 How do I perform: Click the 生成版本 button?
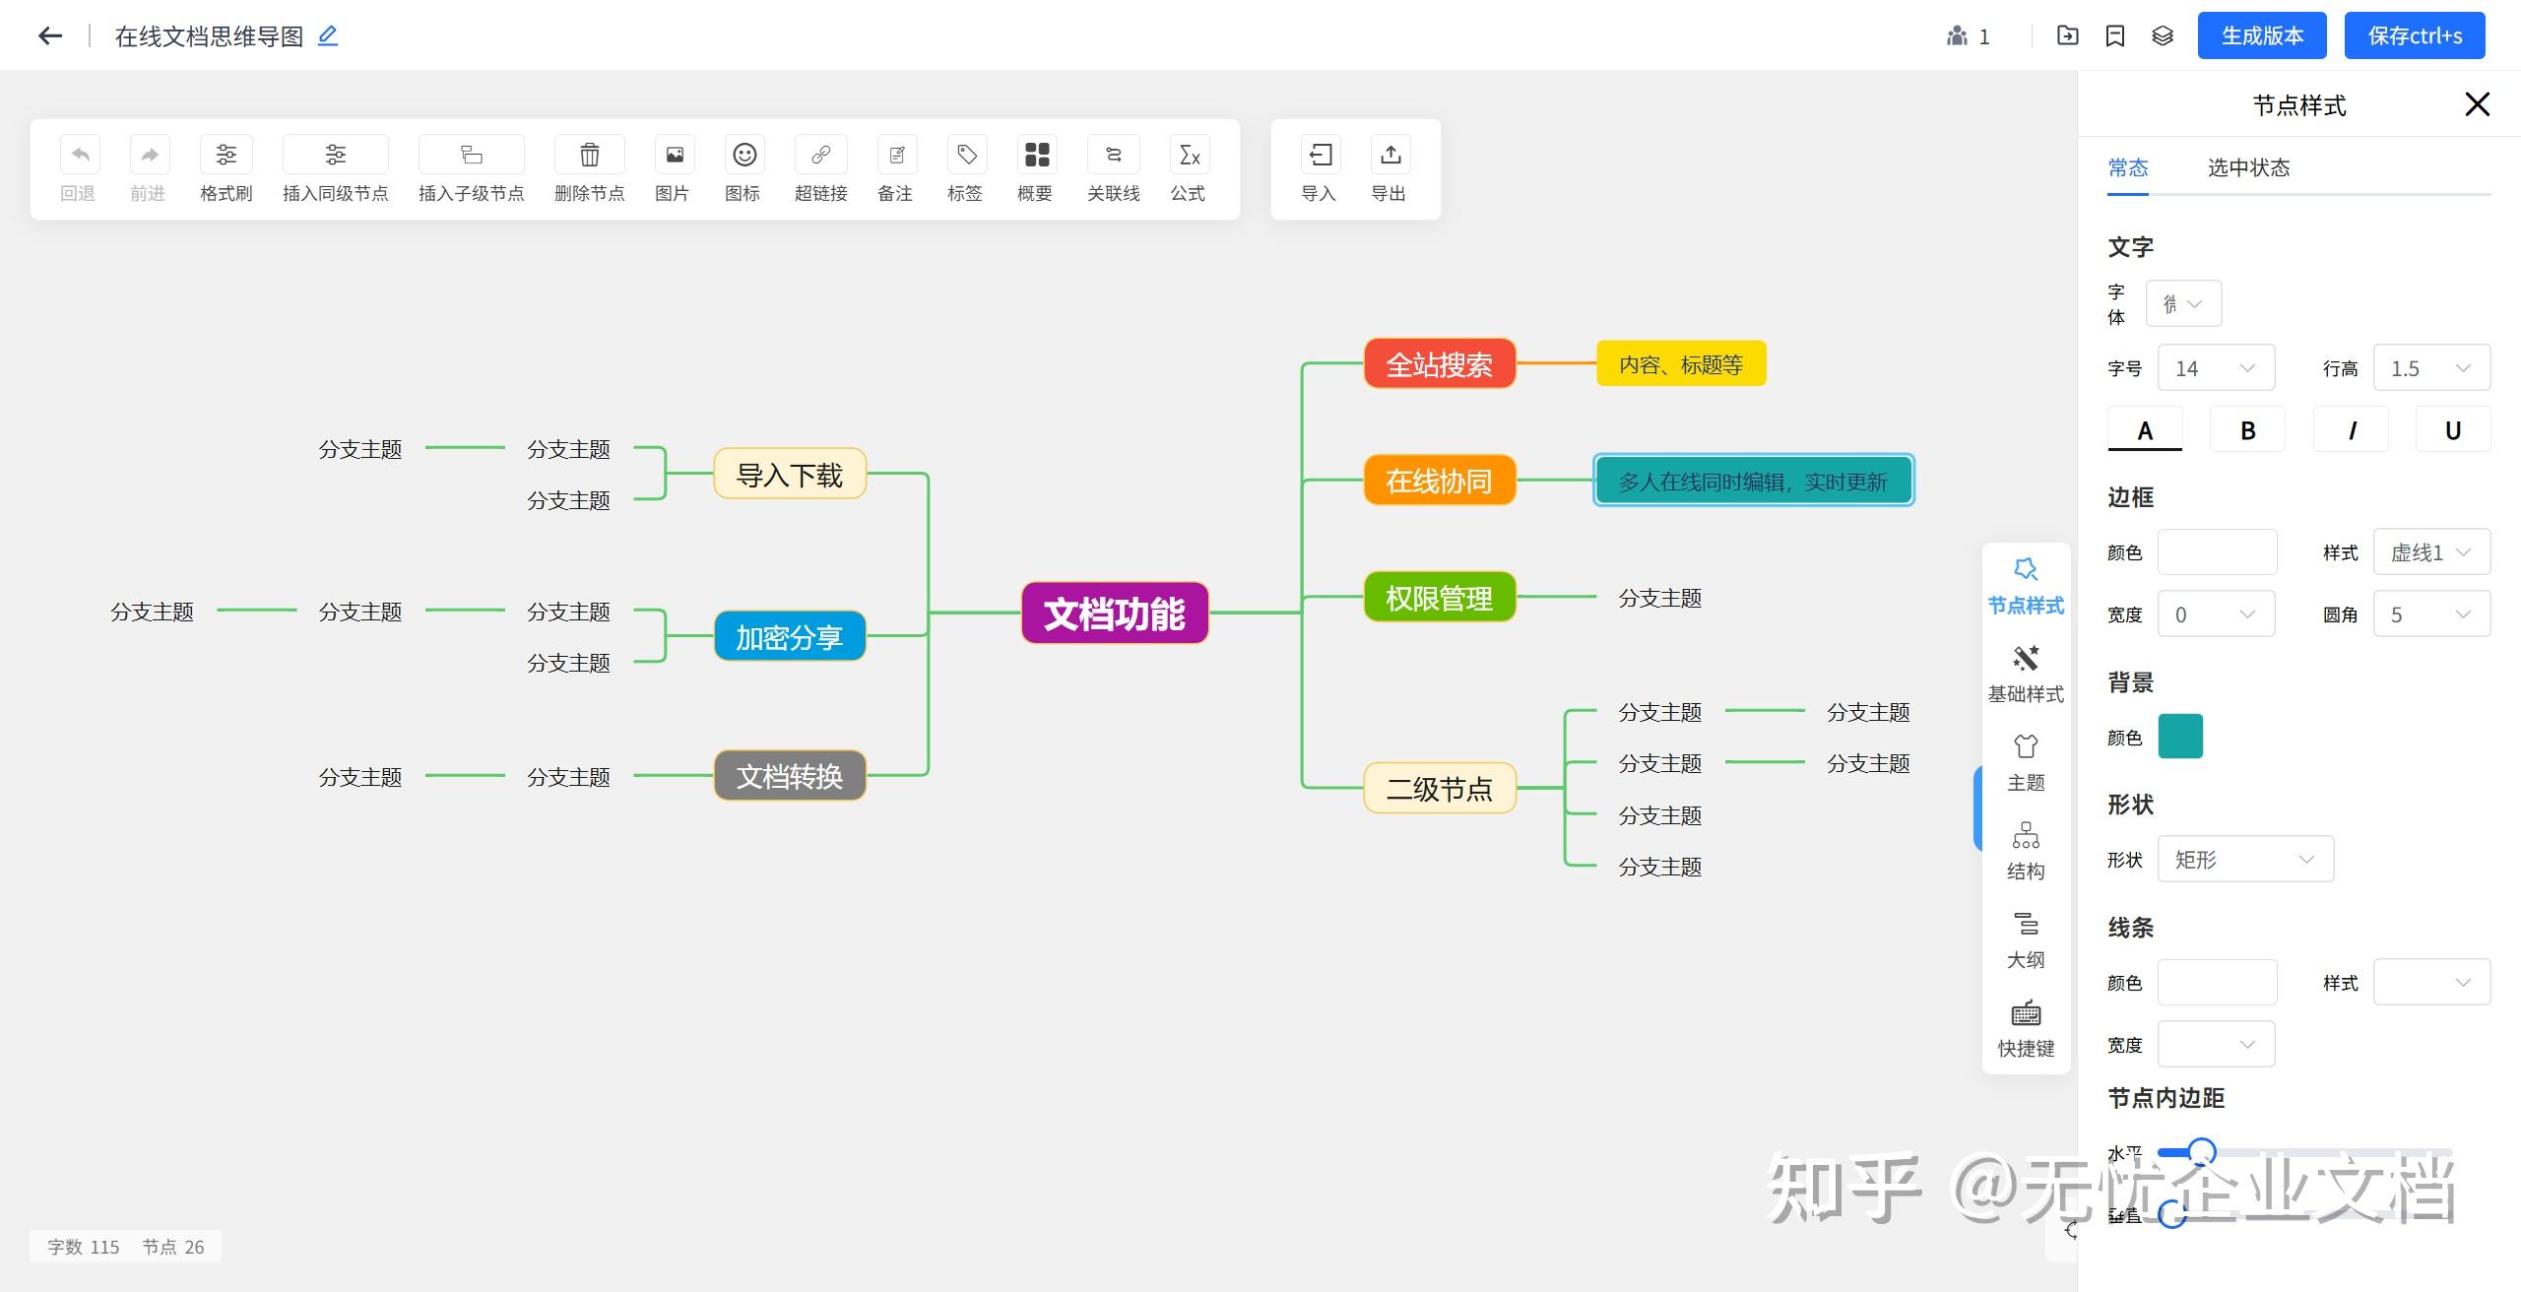[2262, 35]
